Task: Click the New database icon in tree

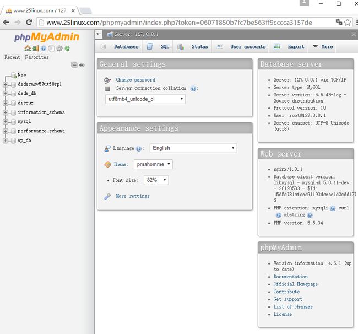Action: tap(14, 76)
